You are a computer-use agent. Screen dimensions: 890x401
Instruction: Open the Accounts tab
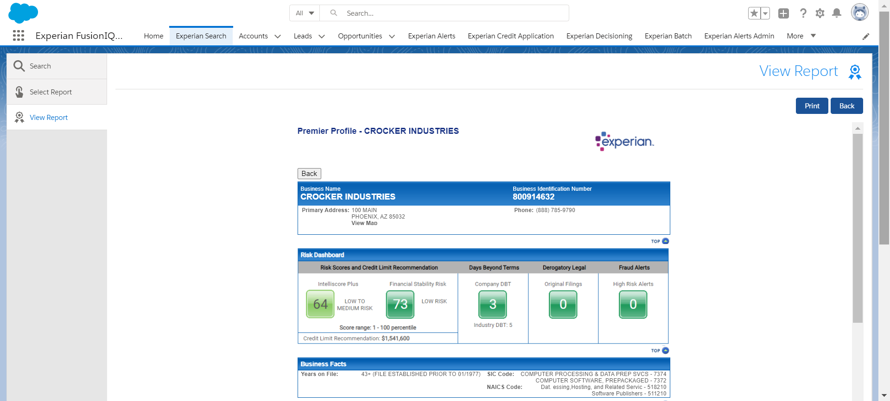click(x=253, y=36)
